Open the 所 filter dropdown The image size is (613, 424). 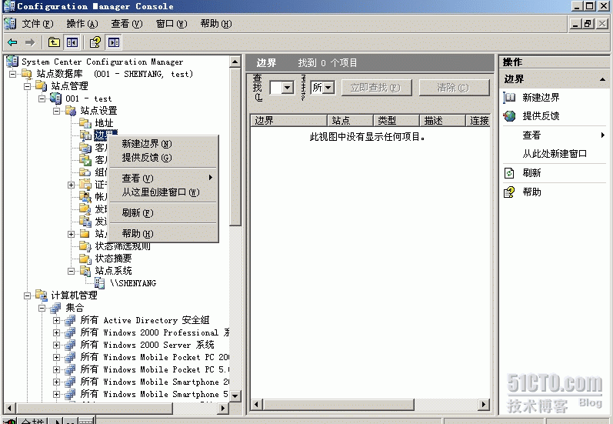click(328, 88)
